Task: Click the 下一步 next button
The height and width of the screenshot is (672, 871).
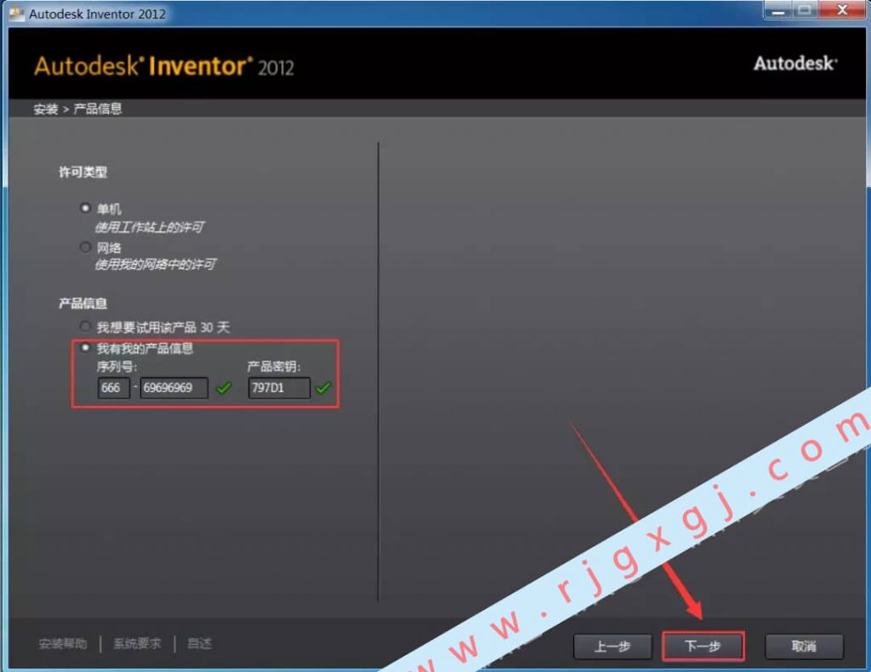Action: coord(703,646)
